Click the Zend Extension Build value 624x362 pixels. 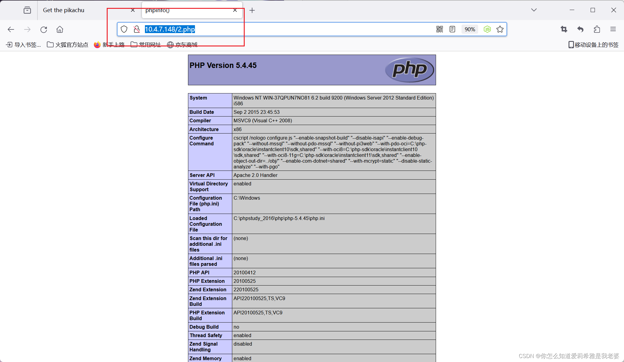tap(259, 298)
